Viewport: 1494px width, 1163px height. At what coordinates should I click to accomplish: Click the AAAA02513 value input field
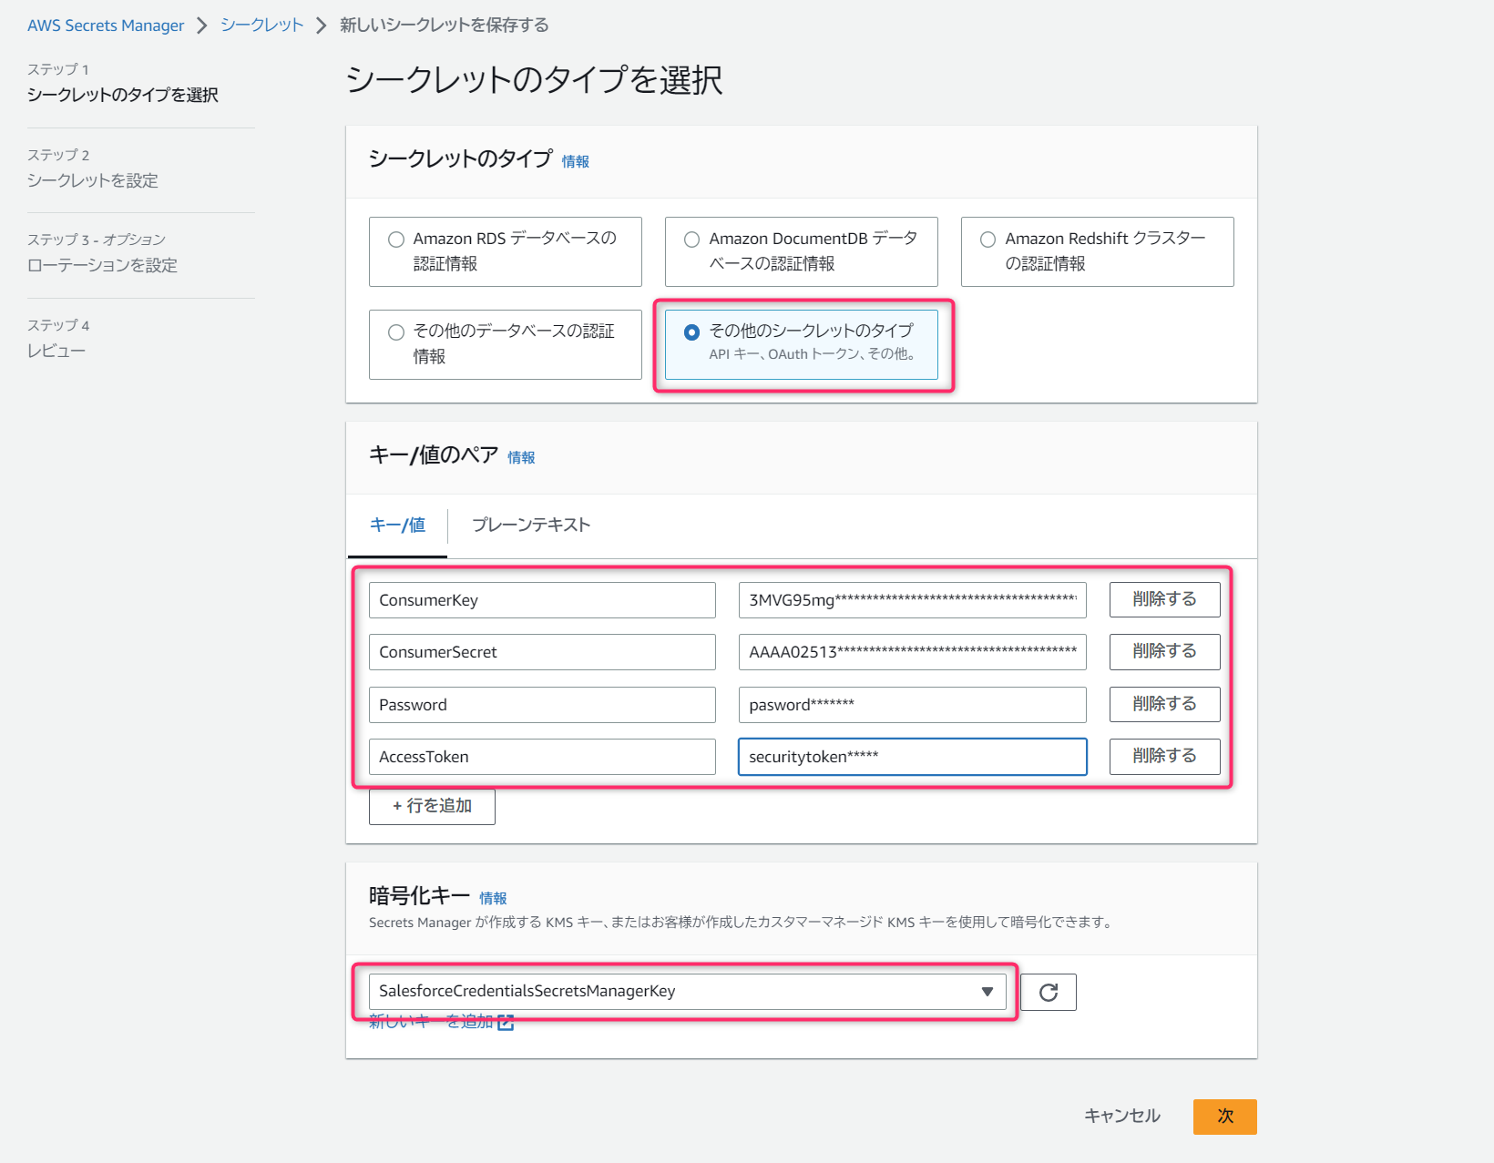913,652
